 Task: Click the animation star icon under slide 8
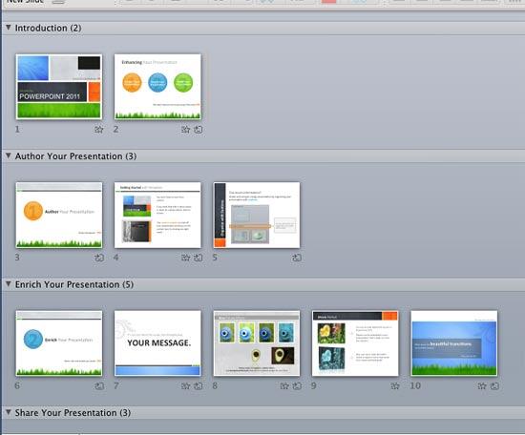pyautogui.click(x=284, y=386)
